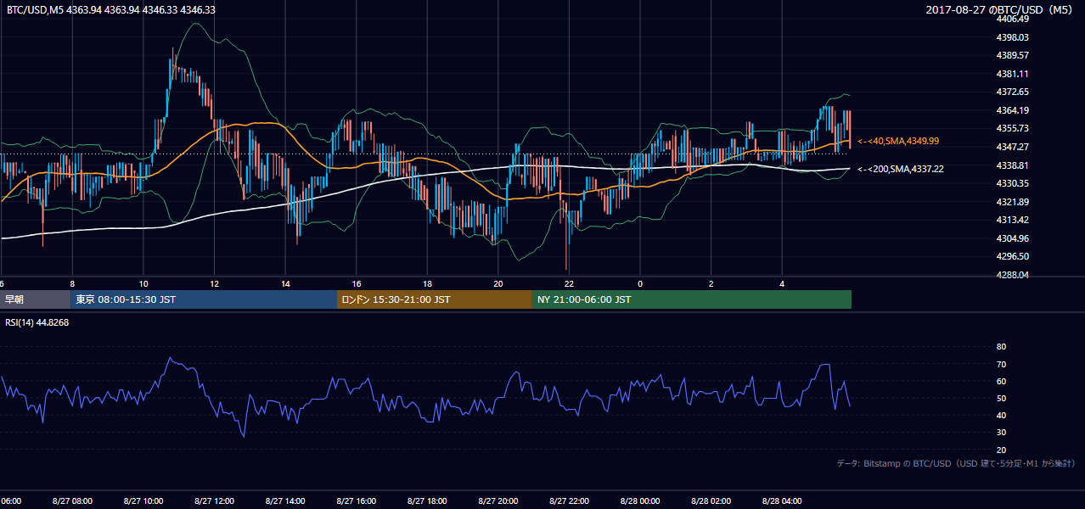Click the 4347.27 price axis label
This screenshot has height=509, width=1085.
click(x=1013, y=147)
